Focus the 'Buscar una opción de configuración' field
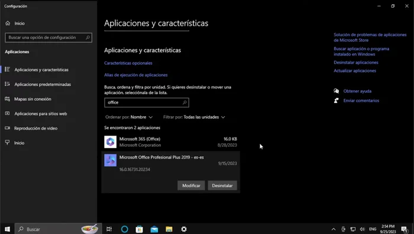414x234 pixels. click(48, 38)
